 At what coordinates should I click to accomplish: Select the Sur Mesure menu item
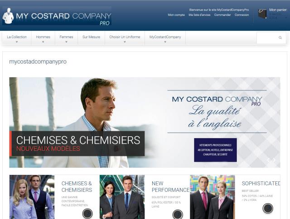pos(92,37)
